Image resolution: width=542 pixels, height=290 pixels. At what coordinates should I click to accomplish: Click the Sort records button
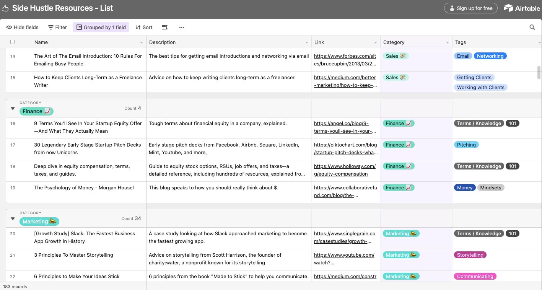click(x=144, y=27)
